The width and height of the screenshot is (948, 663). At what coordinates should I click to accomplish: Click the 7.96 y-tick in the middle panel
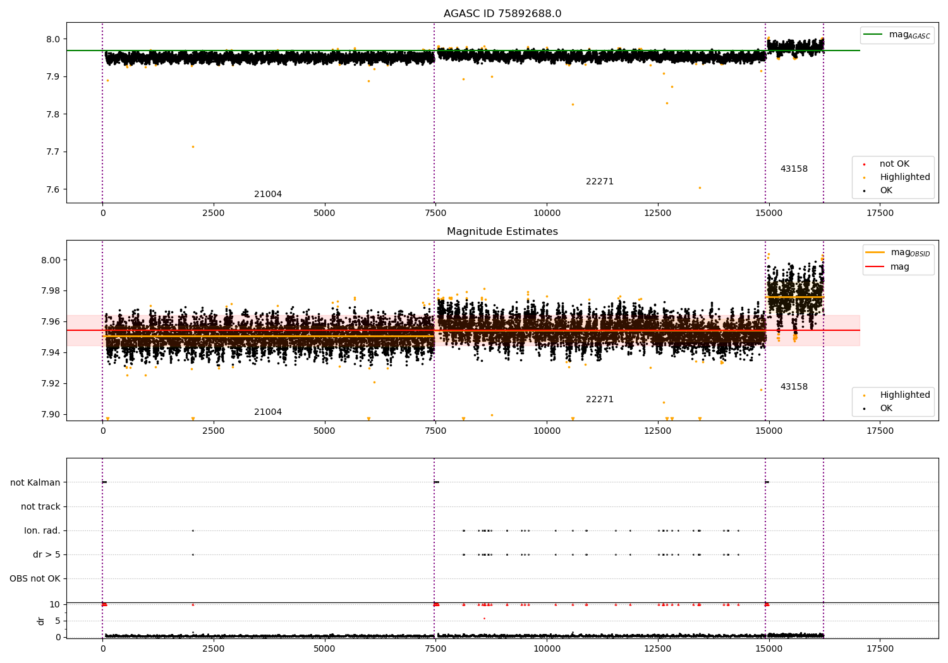[x=51, y=323]
